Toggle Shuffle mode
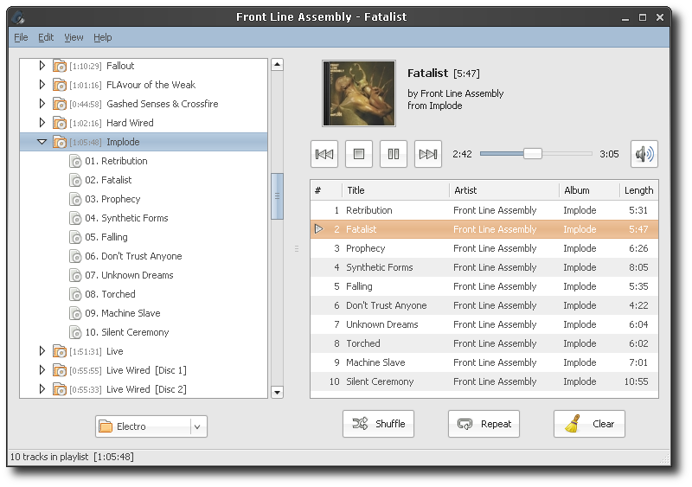The width and height of the screenshot is (692, 487). point(378,424)
